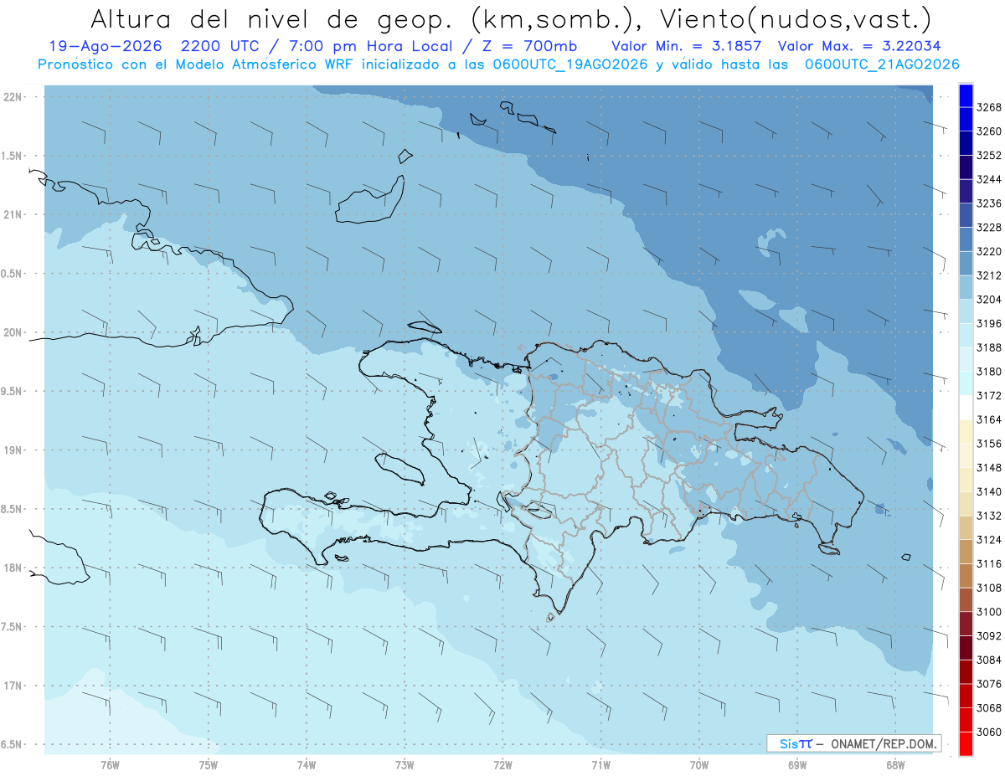Click the '76W' longitude label
Viewport: 1005px width, 776px height.
click(110, 765)
